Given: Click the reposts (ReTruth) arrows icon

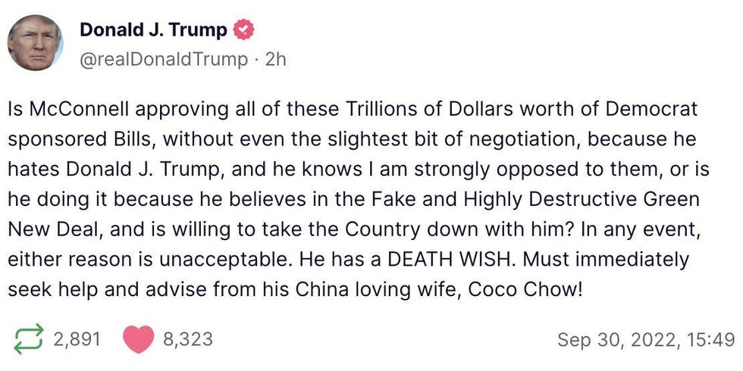Looking at the screenshot, I should (29, 340).
